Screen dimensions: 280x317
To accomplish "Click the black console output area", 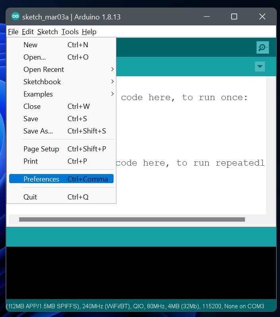I will [141, 273].
